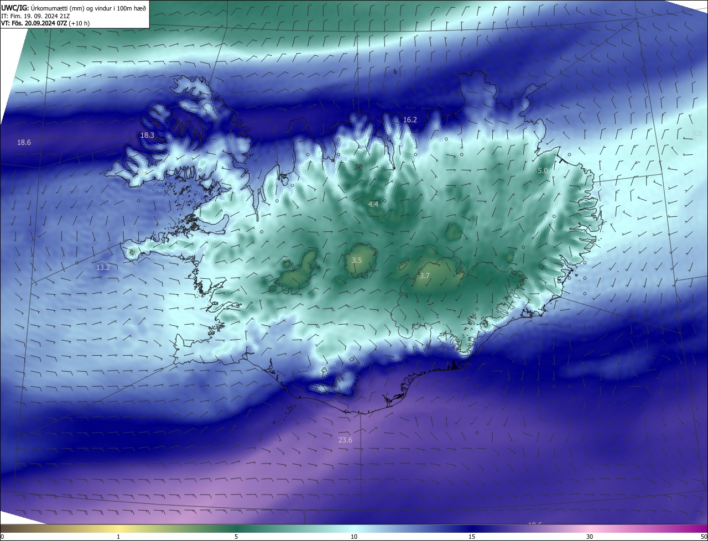Screen dimensions: 708x541
Task: Click the 16.2 value label
Action: point(410,119)
